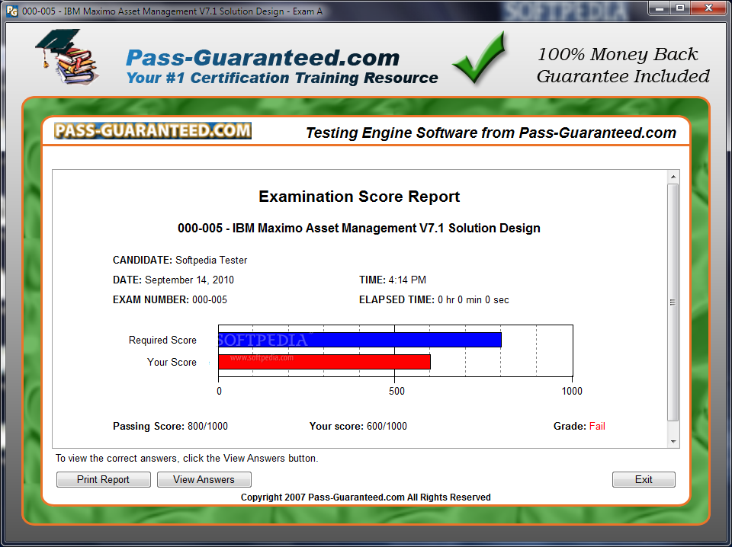Click the '000-005 - IBM Maximo Asset Management V7.1 Solution Design' subtitle

click(359, 228)
